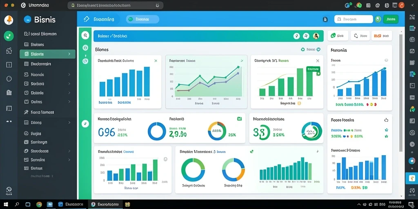Expand the Koonds sidebar chevron
418x209 pixels.
(x=69, y=75)
